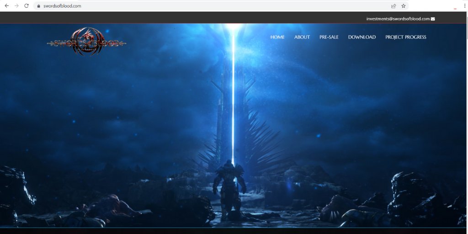Click the Swords of Blood logo

pos(86,42)
